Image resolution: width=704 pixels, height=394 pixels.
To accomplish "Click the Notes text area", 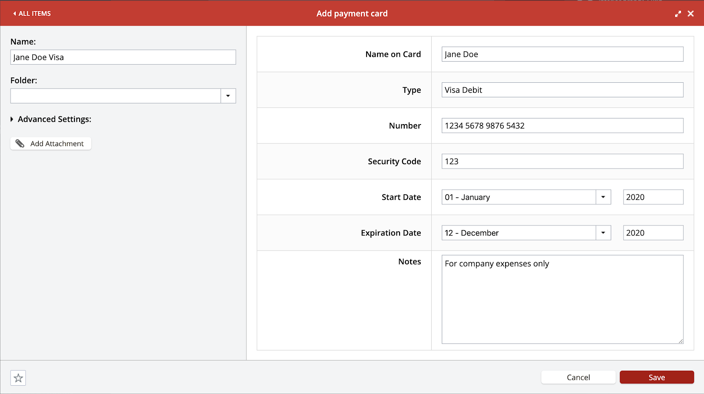I will (562, 299).
